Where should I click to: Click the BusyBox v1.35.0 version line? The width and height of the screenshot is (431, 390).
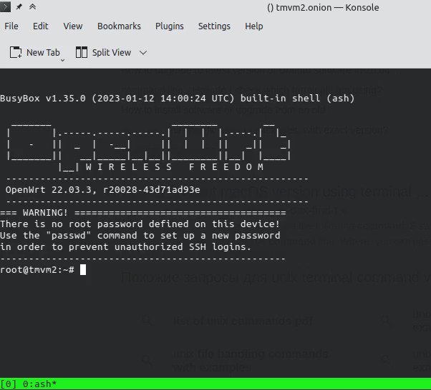178,99
